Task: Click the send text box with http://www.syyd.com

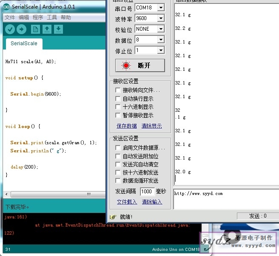Action: [226, 199]
